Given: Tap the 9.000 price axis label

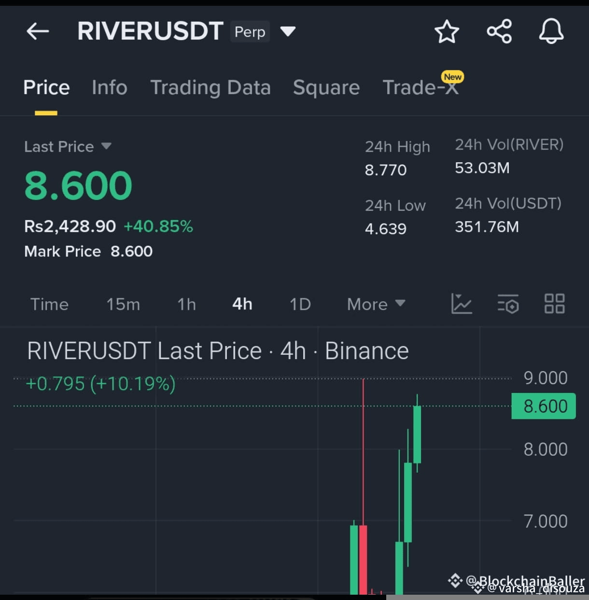Looking at the screenshot, I should [546, 378].
